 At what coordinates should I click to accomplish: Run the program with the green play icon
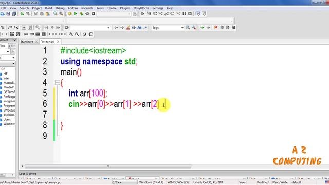(x=76, y=14)
